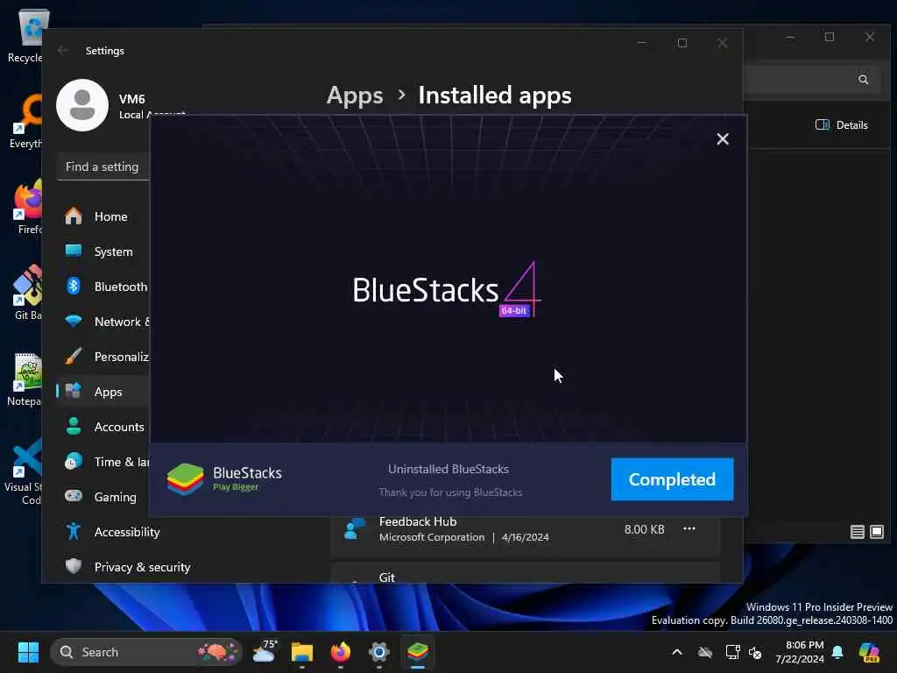
Task: Launch Firefox from the taskbar
Action: 341,652
